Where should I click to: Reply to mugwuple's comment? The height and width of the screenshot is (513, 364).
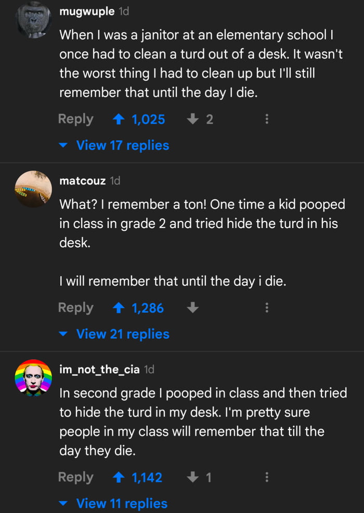[76, 120]
